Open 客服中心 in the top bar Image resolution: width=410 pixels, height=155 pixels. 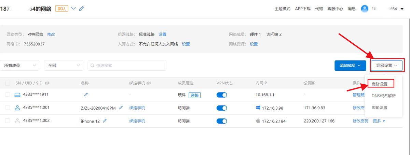[335, 9]
